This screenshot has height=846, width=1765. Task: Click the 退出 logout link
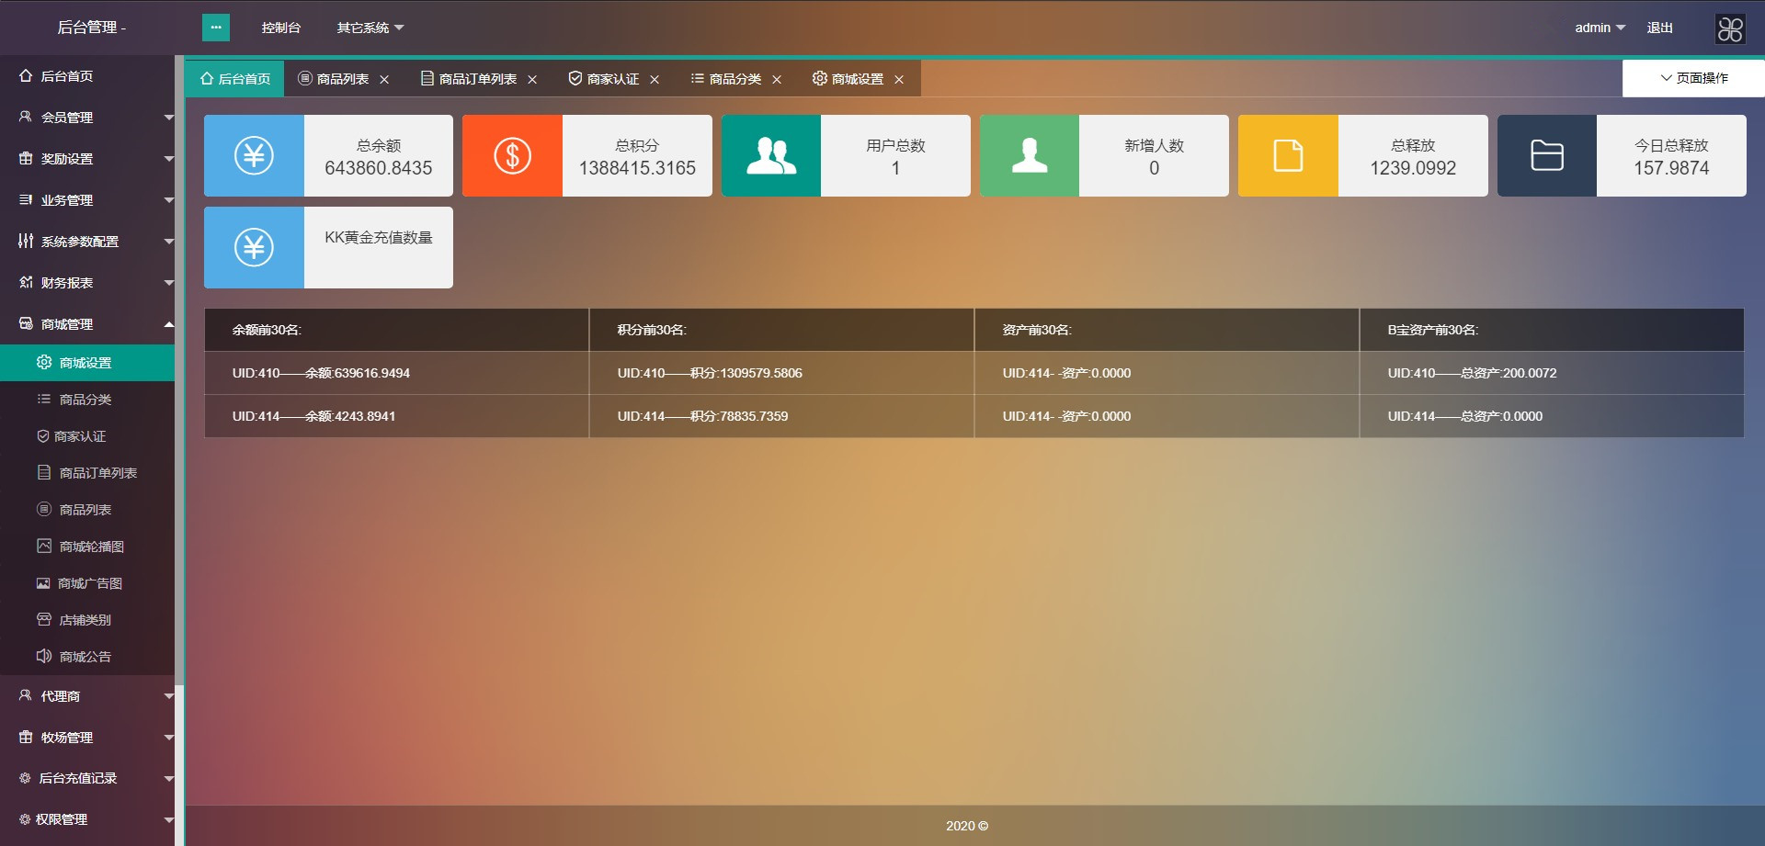[1659, 28]
